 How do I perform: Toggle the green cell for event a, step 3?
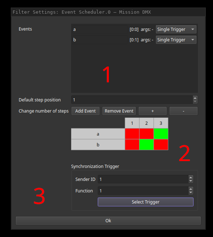pyautogui.click(x=161, y=134)
